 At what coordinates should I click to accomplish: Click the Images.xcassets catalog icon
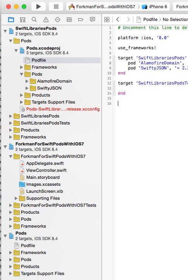tap(22, 184)
